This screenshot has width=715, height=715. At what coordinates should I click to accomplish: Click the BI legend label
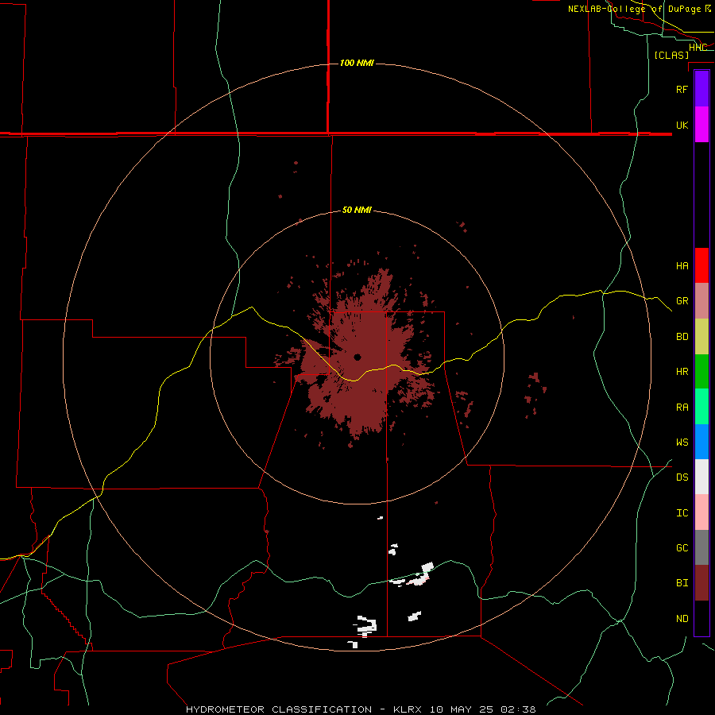pos(682,583)
